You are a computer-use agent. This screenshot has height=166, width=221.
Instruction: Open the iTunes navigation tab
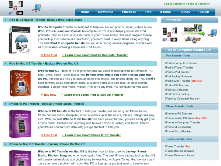[184, 12]
